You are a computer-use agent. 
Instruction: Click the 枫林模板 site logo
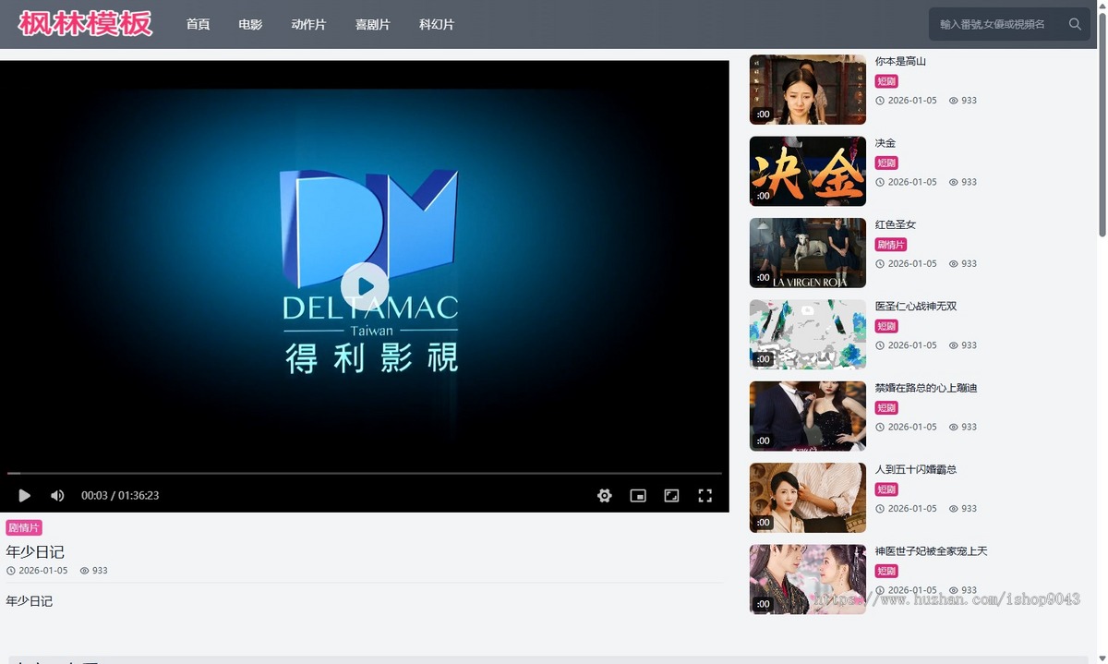pos(85,23)
